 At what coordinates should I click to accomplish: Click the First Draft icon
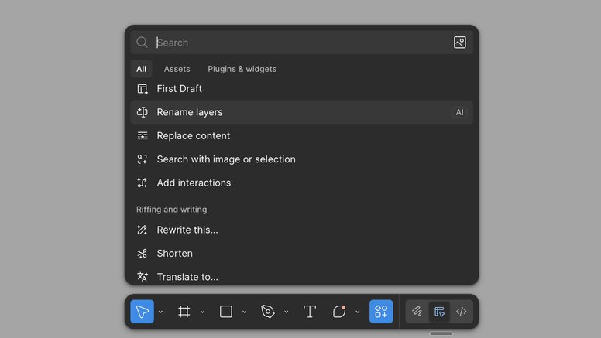tap(143, 89)
